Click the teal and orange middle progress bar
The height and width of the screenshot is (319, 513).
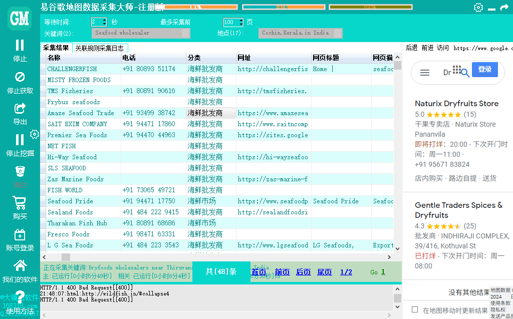tap(284, 7)
